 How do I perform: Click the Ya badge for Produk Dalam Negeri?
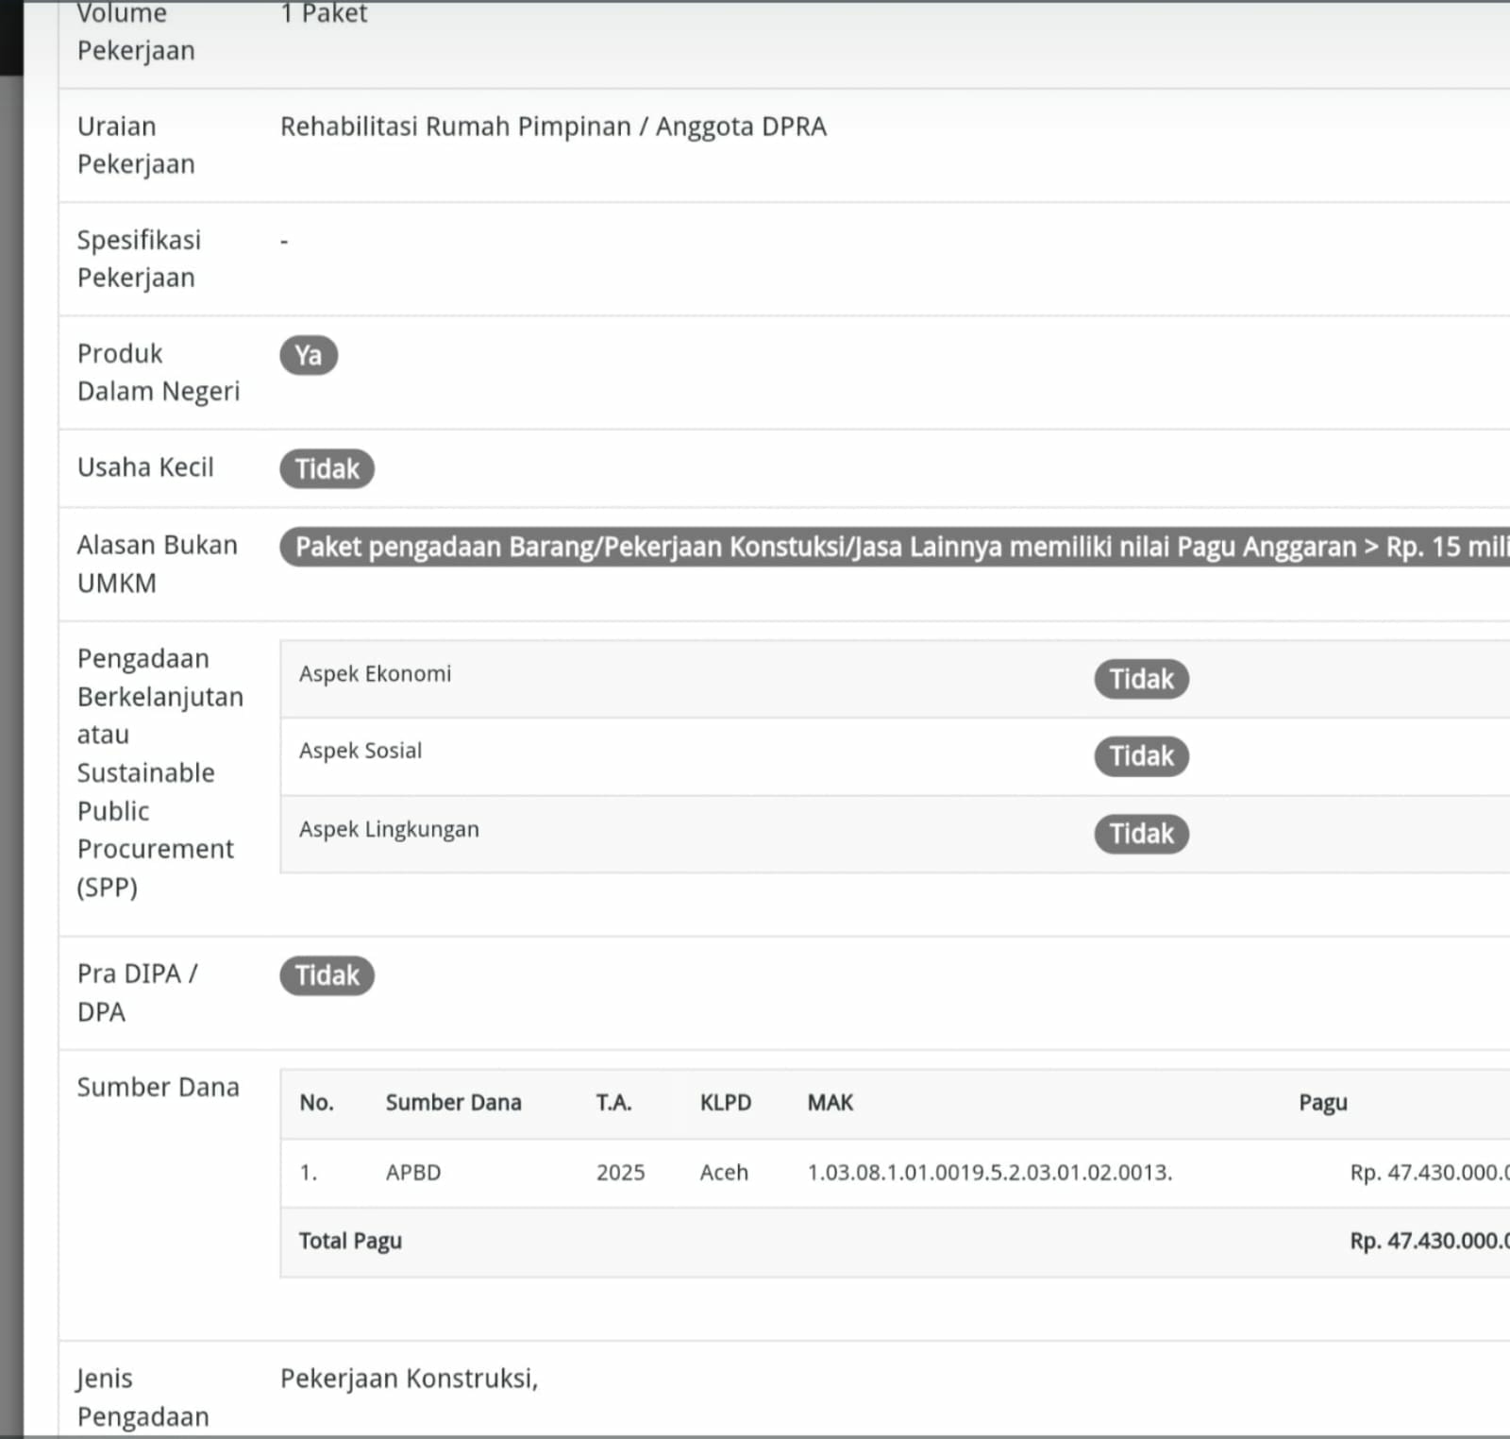coord(308,355)
